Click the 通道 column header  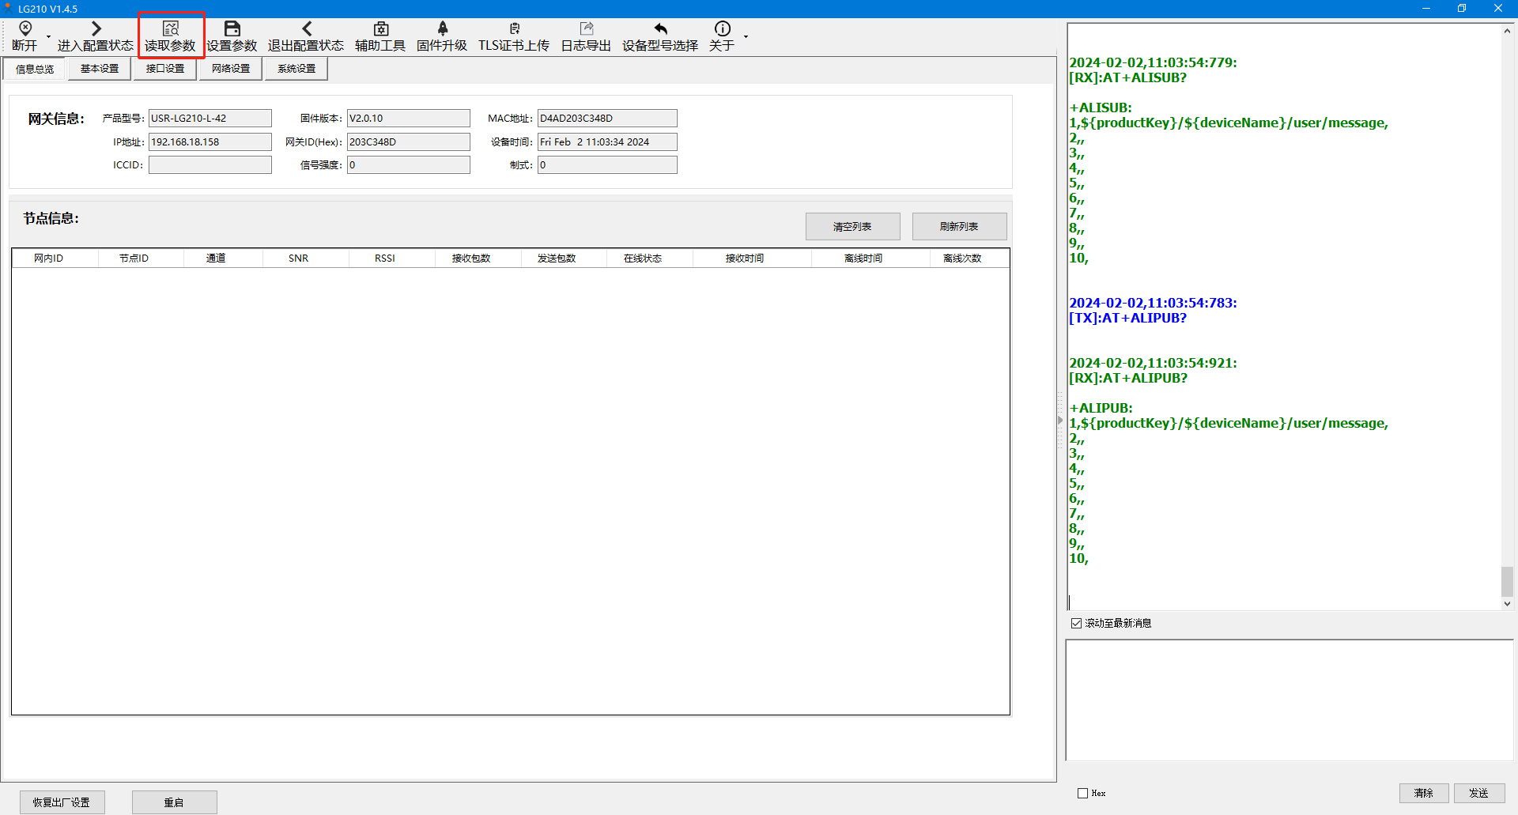click(222, 258)
